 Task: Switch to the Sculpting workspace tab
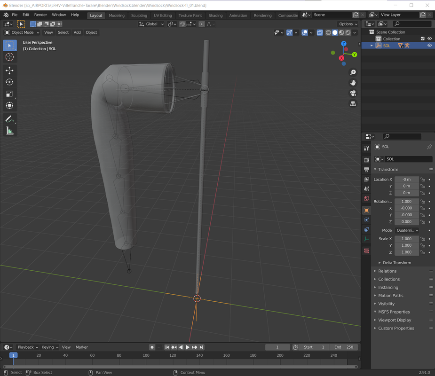pyautogui.click(x=139, y=16)
